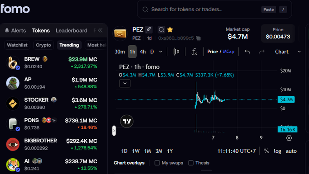Expand the side panel arrow handle
The image size is (309, 174).
pyautogui.click(x=114, y=131)
